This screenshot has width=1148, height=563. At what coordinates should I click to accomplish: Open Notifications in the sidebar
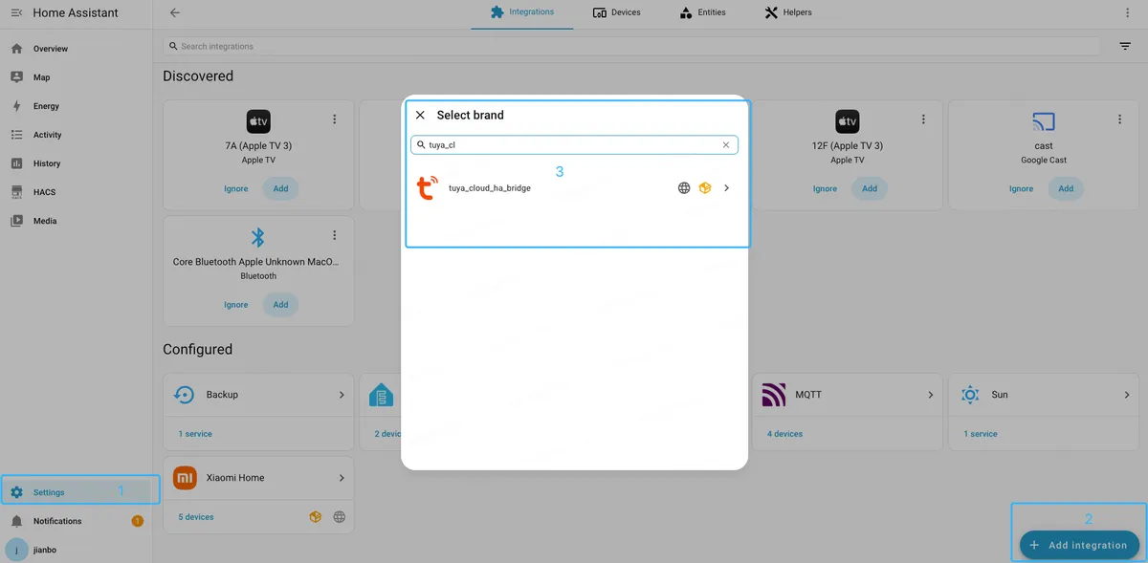pos(77,521)
